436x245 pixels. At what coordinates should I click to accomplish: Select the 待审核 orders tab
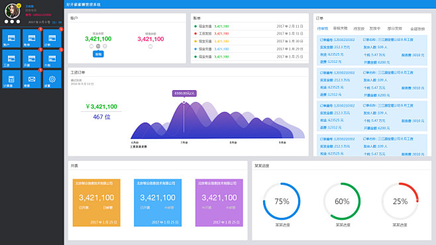coord(323,28)
